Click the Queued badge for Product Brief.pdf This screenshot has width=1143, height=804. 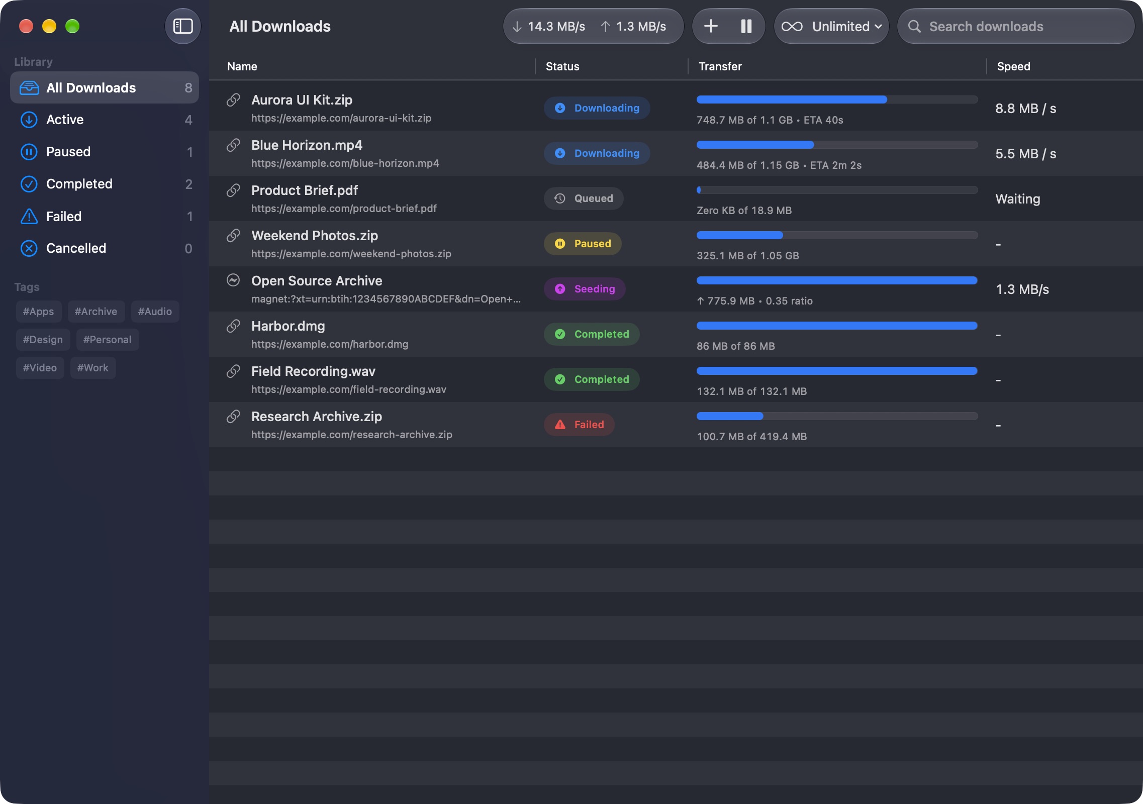584,198
